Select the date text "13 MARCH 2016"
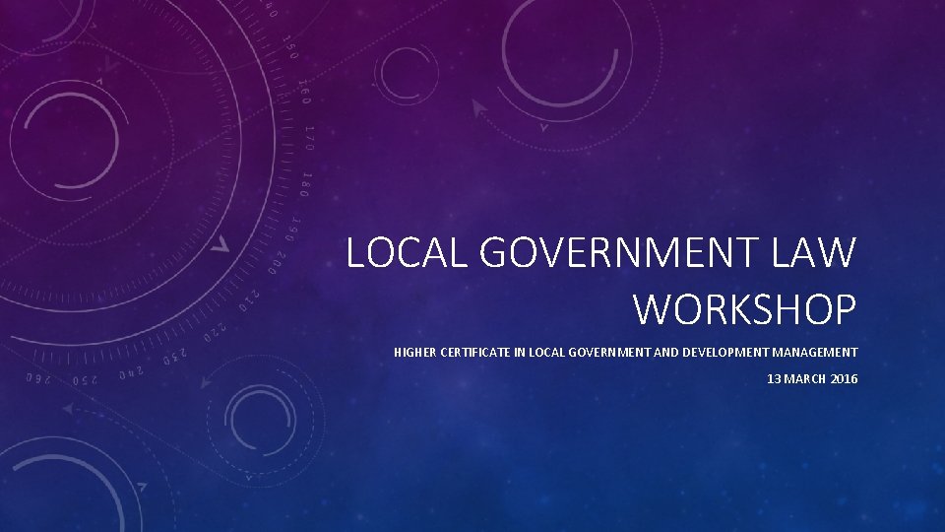Image resolution: width=945 pixels, height=532 pixels. [x=812, y=378]
